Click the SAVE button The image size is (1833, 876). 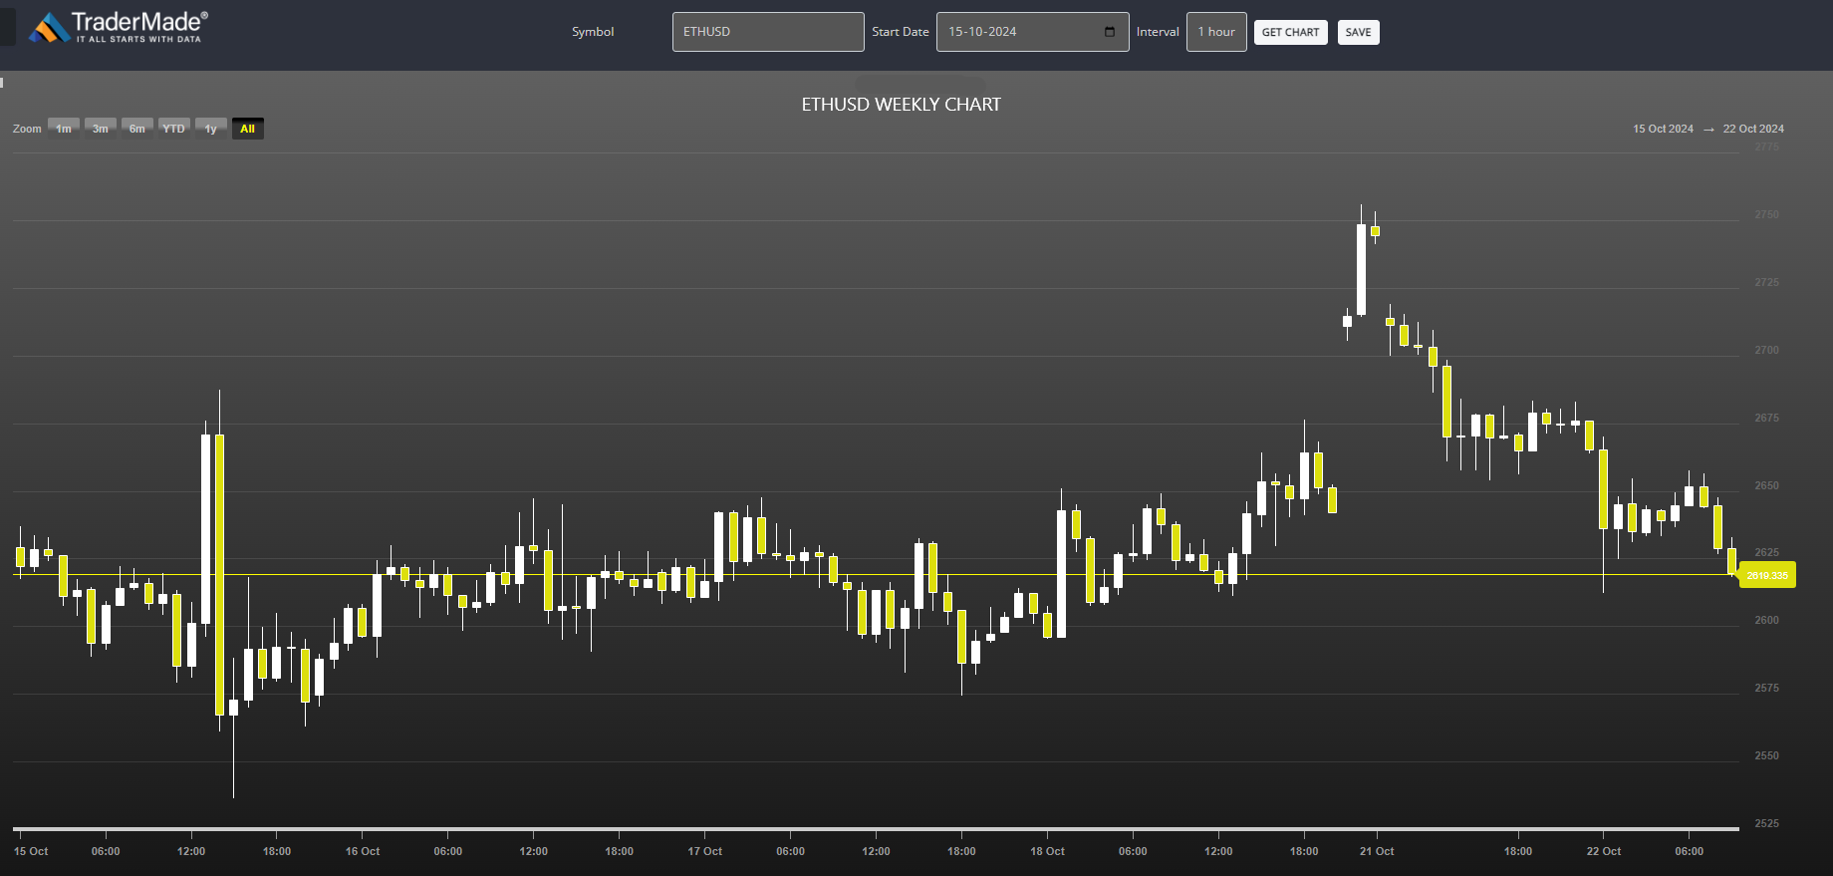tap(1358, 32)
